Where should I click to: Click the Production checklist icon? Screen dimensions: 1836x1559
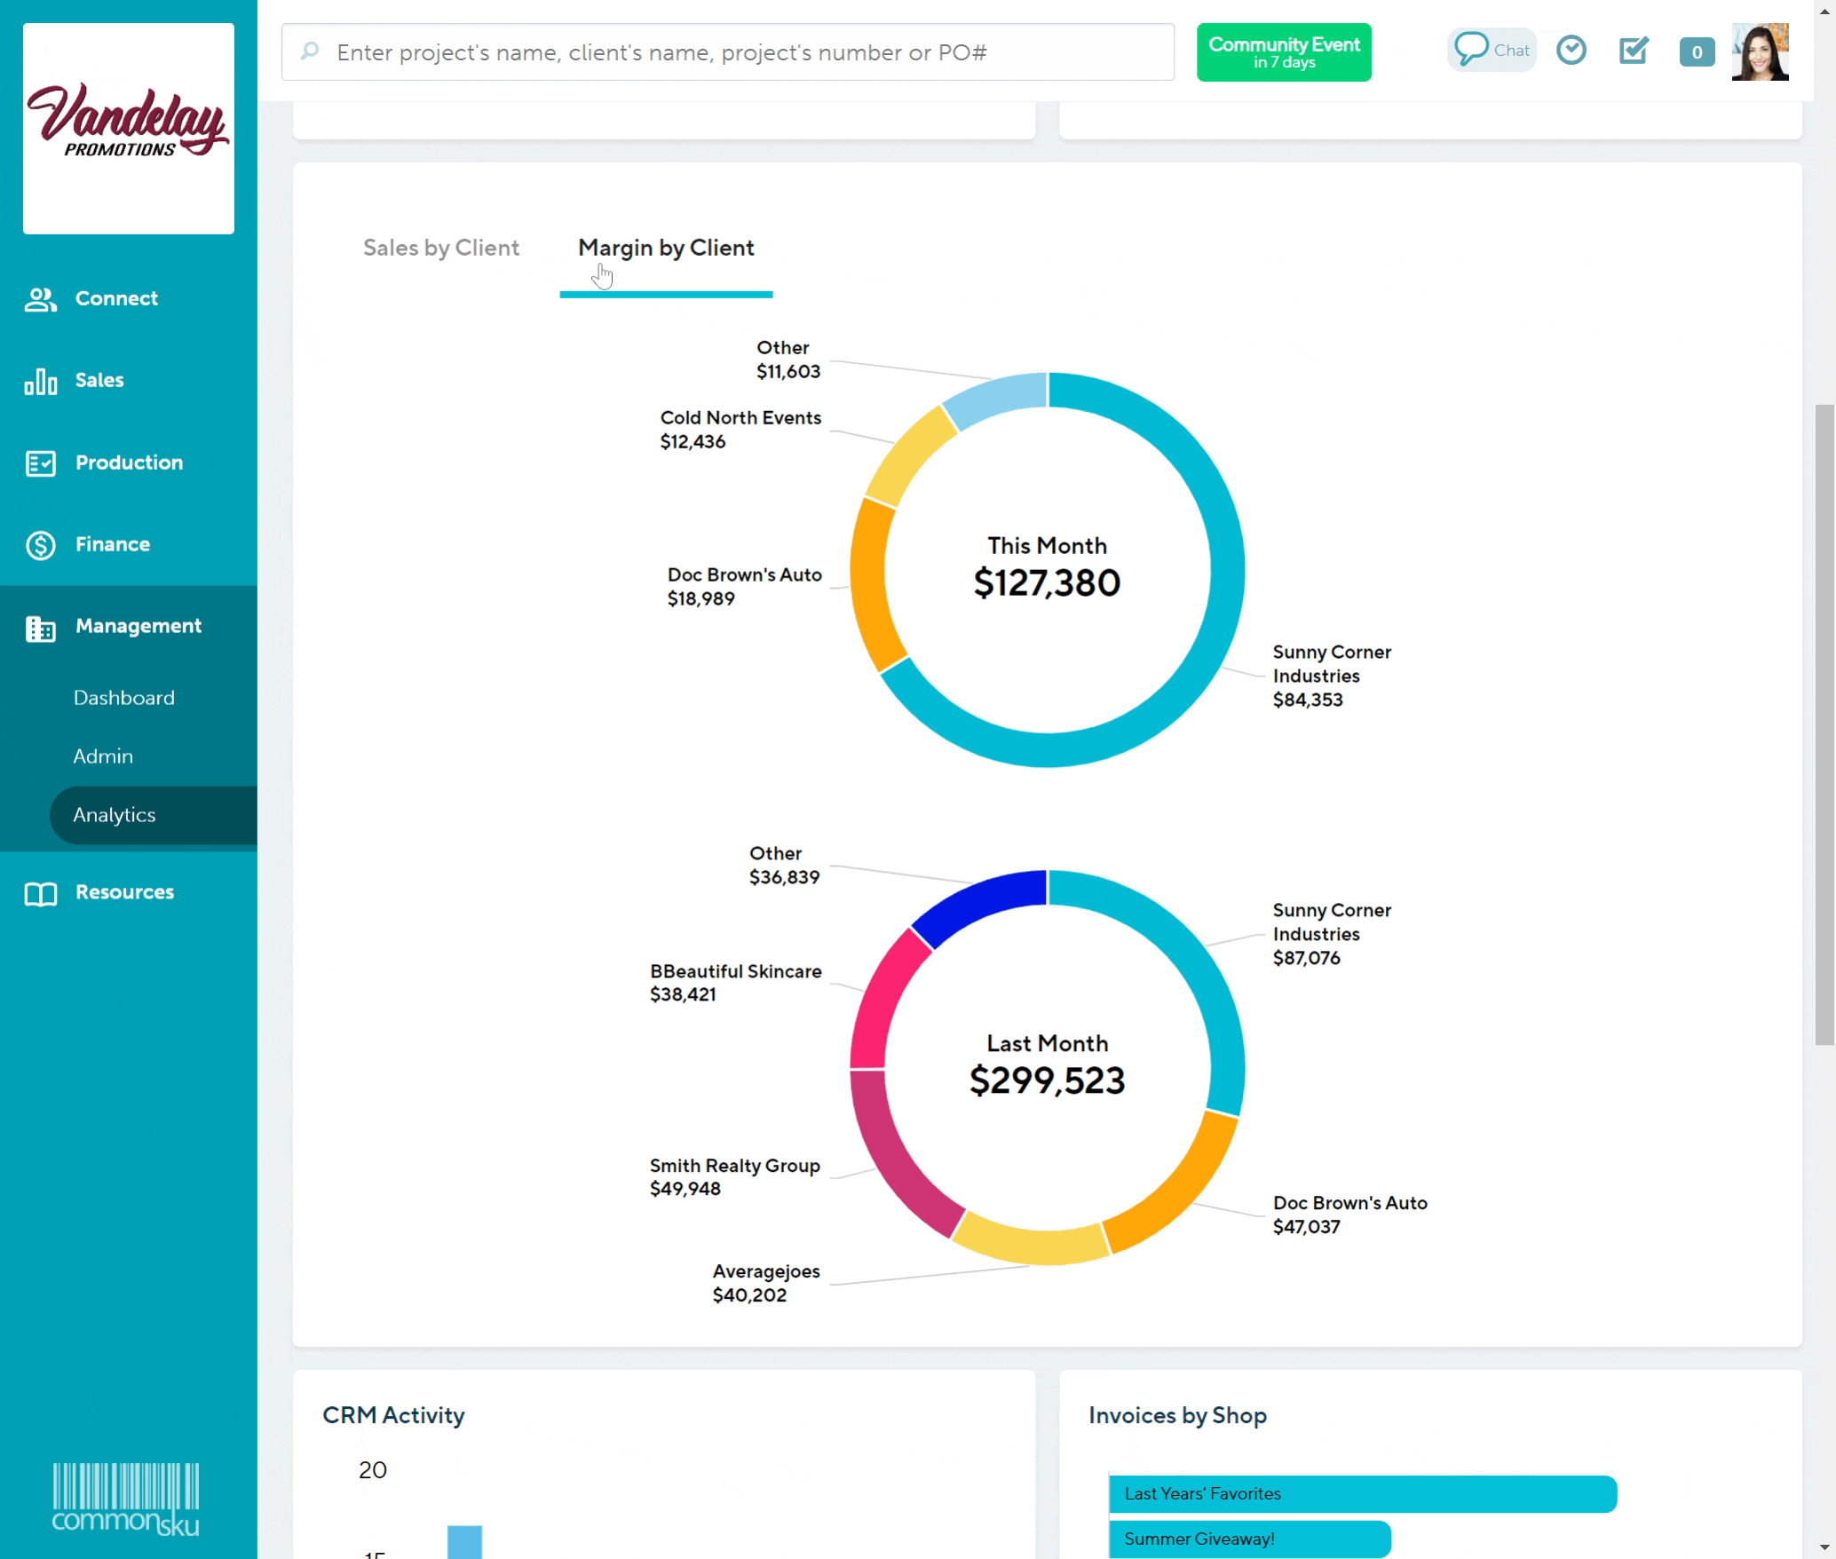40,463
